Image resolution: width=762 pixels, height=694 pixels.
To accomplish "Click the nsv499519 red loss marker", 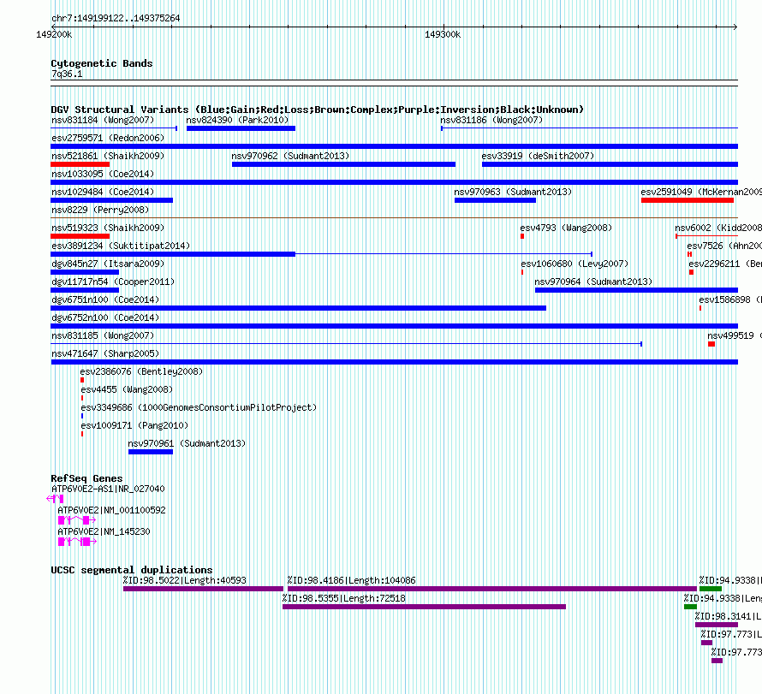I will tap(711, 344).
